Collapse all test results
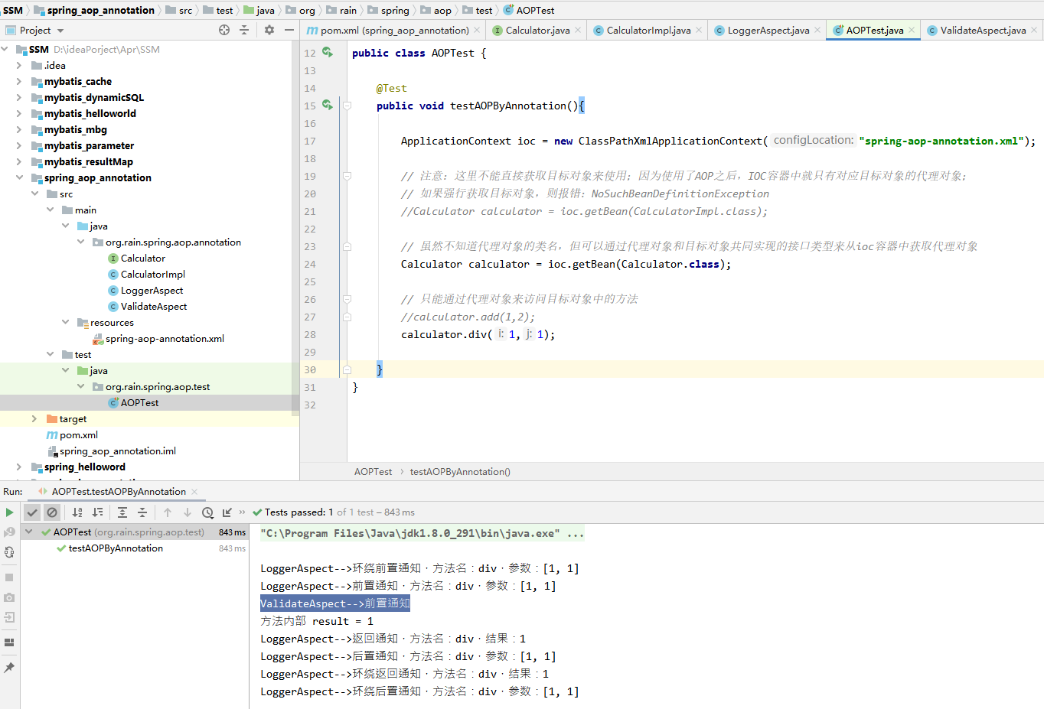The image size is (1044, 709). click(142, 512)
